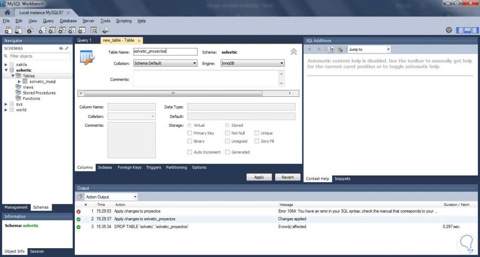Click the table editor wrench icon
Image resolution: width=480 pixels, height=257 pixels.
click(x=87, y=58)
